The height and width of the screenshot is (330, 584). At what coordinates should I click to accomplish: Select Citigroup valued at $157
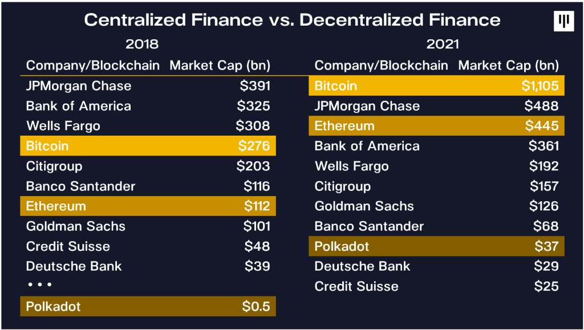436,186
